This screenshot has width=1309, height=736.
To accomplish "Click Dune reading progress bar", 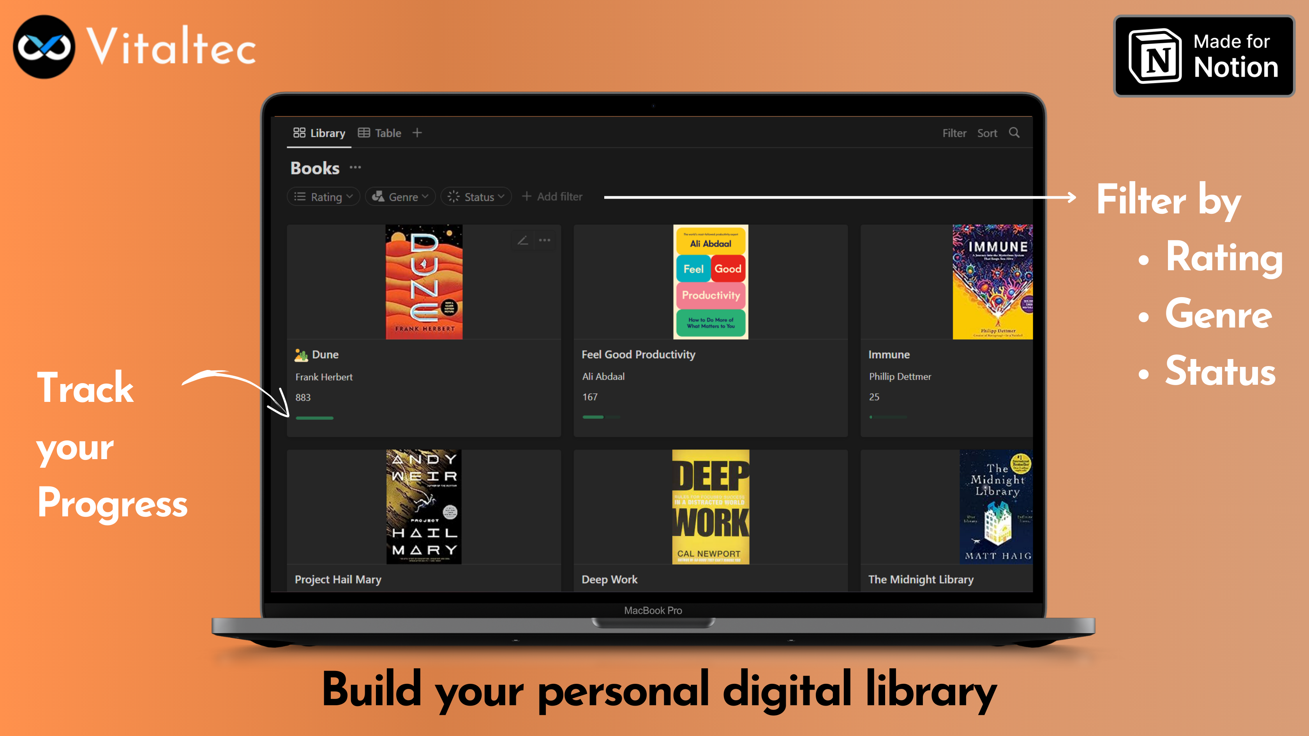I will [314, 418].
